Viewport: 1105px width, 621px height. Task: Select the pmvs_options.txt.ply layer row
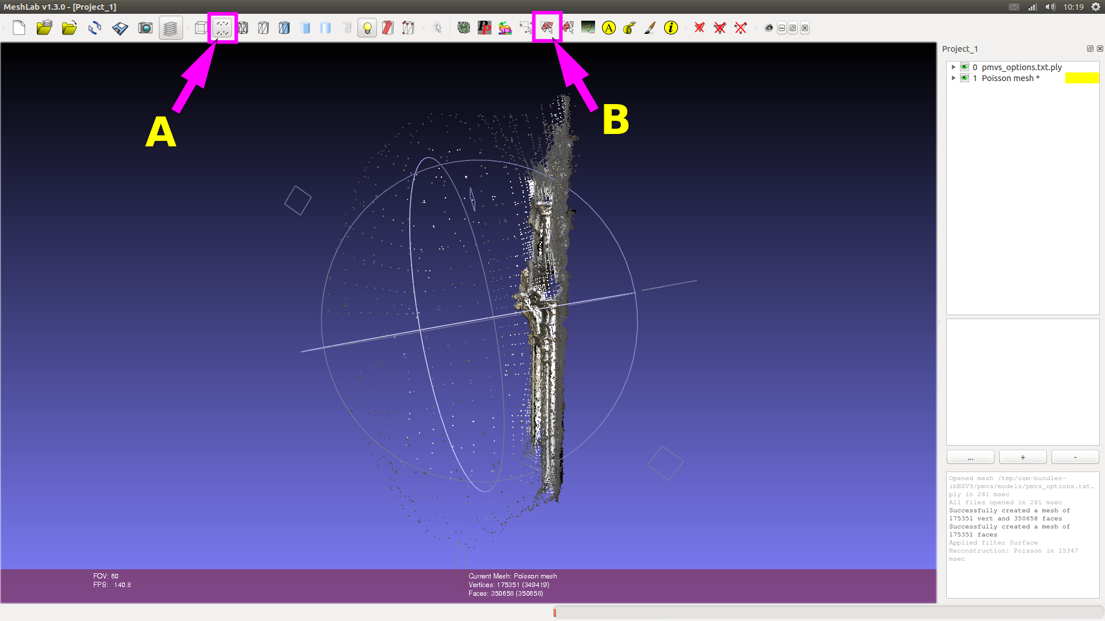point(1023,67)
